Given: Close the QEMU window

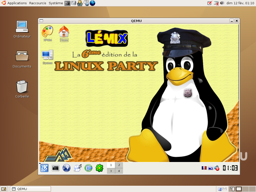Looking at the screenshot, I should (x=237, y=21).
